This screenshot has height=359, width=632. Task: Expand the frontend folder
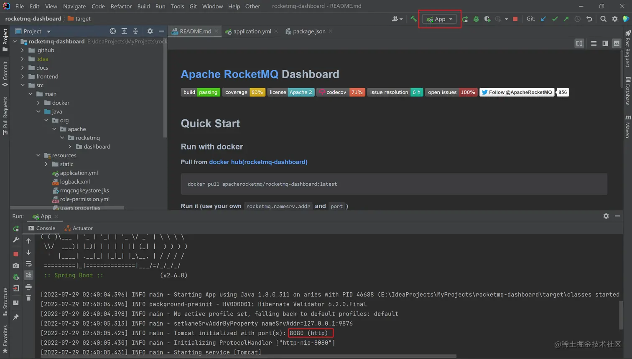(x=23, y=76)
